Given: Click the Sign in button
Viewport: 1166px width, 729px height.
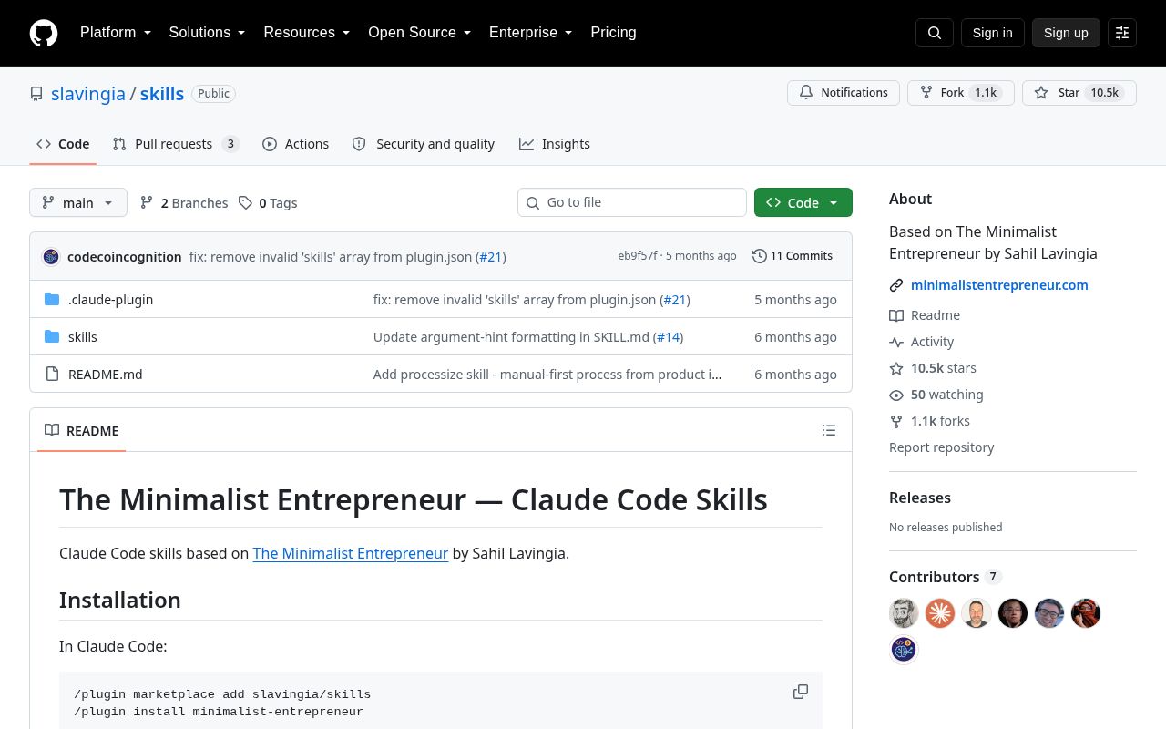Looking at the screenshot, I should point(992,33).
